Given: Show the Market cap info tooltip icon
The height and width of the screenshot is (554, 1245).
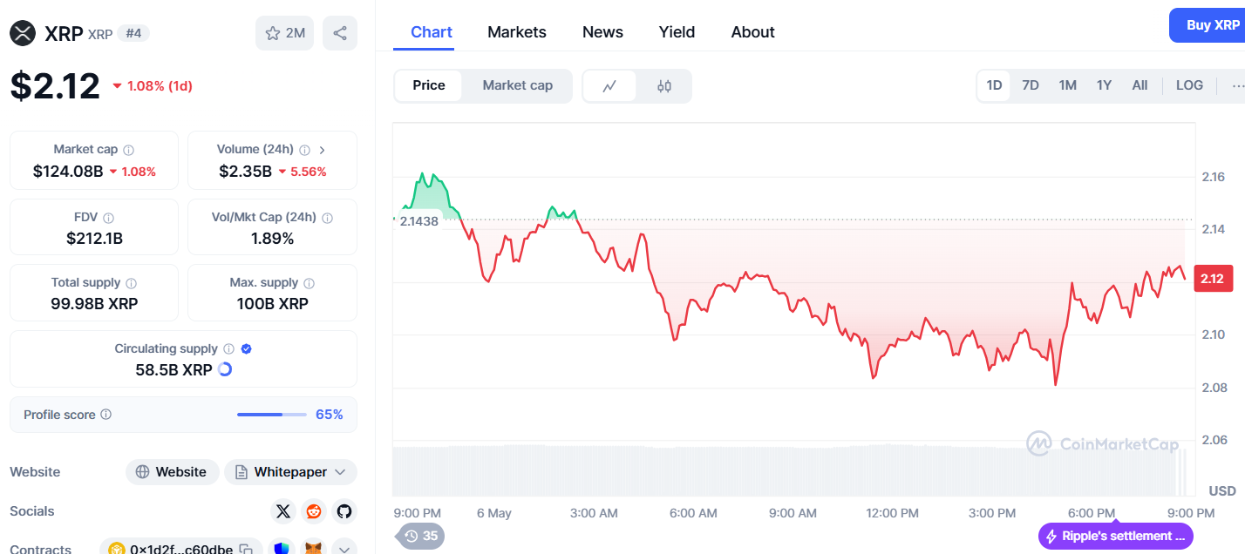Looking at the screenshot, I should pos(129,150).
